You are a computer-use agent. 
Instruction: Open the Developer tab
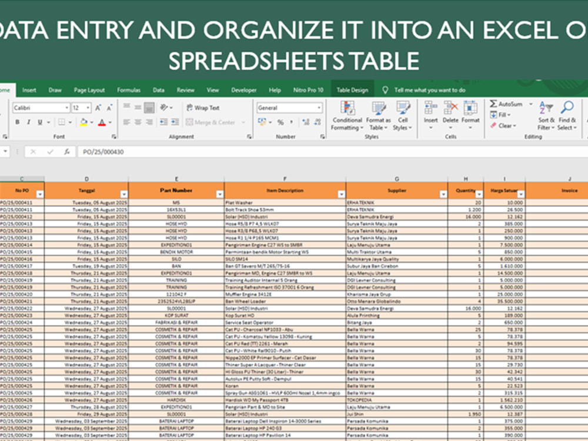[244, 90]
